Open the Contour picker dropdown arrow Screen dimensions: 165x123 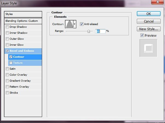[75, 24]
